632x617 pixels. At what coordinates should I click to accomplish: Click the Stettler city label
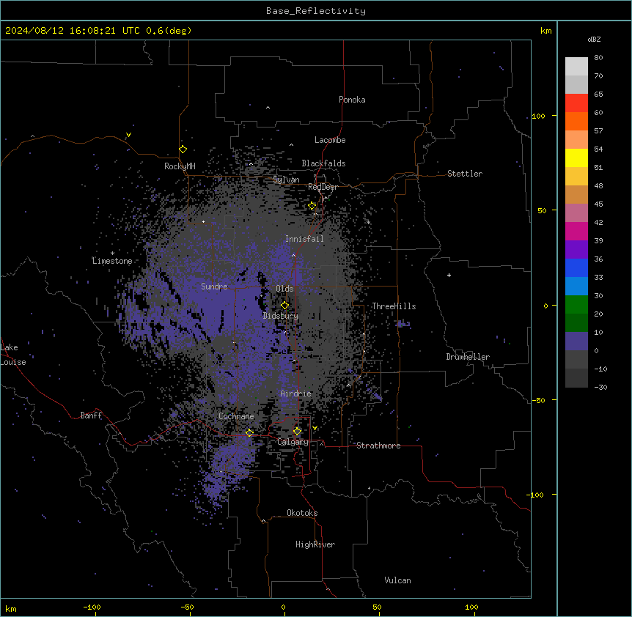click(465, 174)
